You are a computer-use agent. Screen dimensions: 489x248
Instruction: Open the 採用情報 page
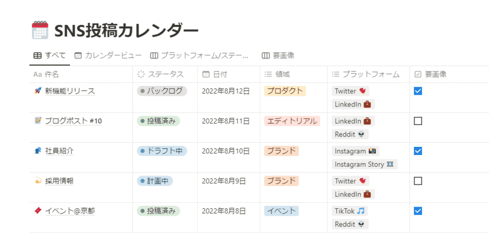click(x=59, y=181)
